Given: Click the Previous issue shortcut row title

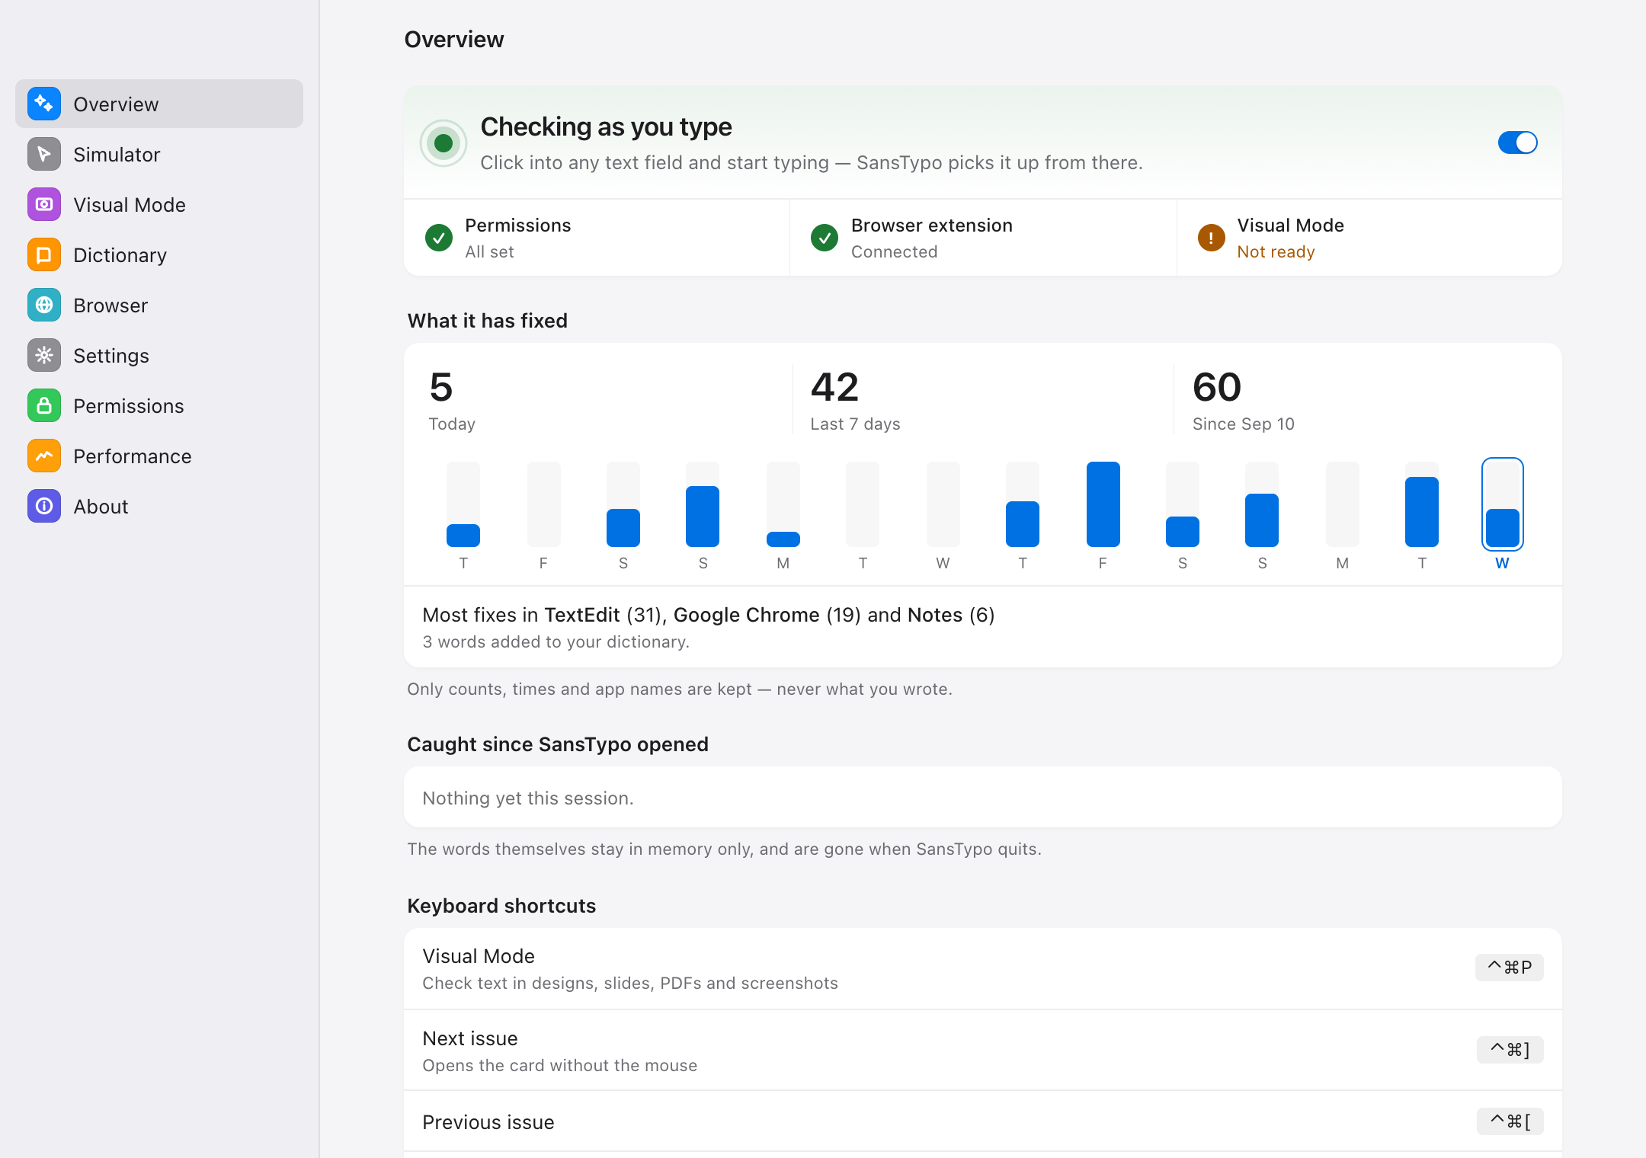Looking at the screenshot, I should 488,1122.
